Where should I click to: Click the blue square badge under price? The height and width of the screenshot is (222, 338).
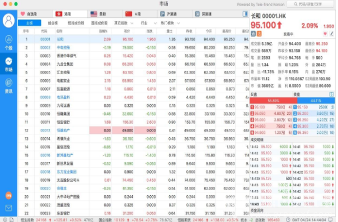[253, 33]
